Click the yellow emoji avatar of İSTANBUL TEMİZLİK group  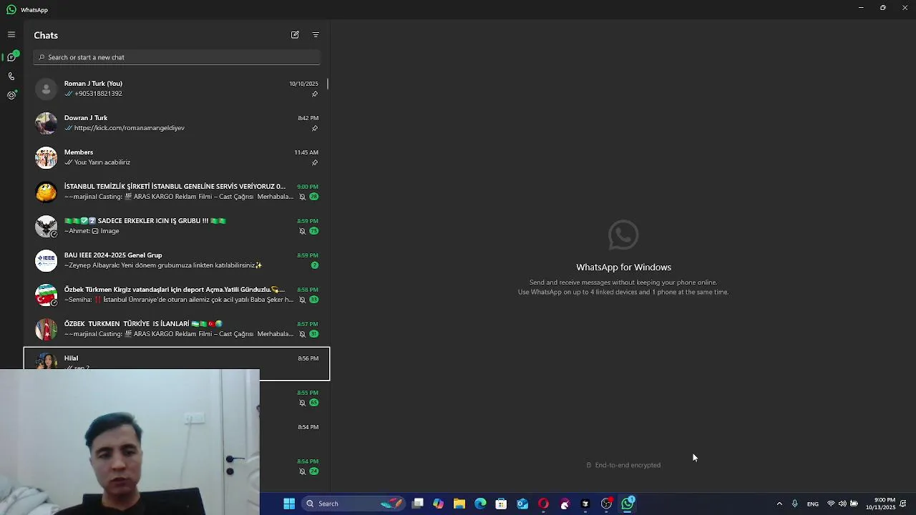click(x=46, y=192)
